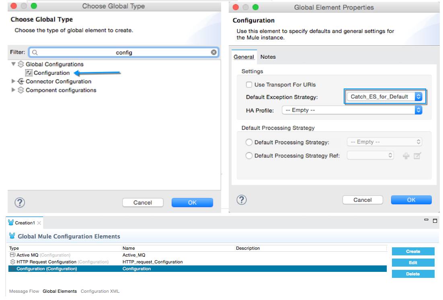Expand the Connector Configuration tree node
Image resolution: width=443 pixels, height=300 pixels.
coord(14,81)
